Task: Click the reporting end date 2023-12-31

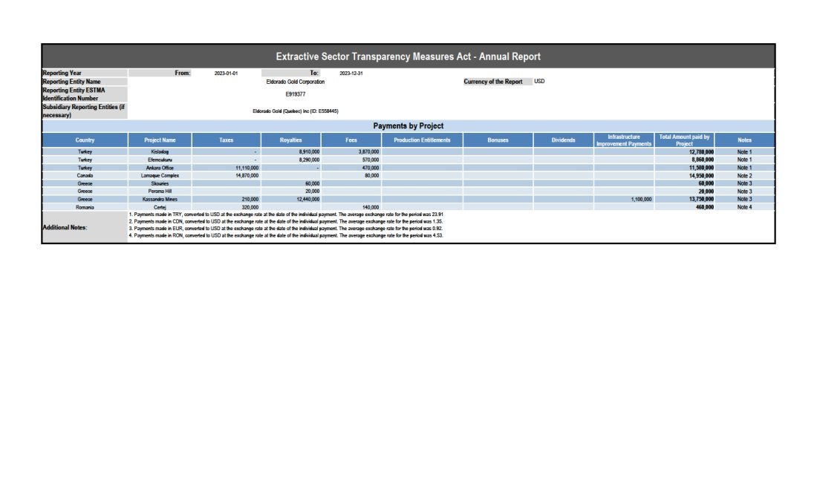Action: [351, 74]
